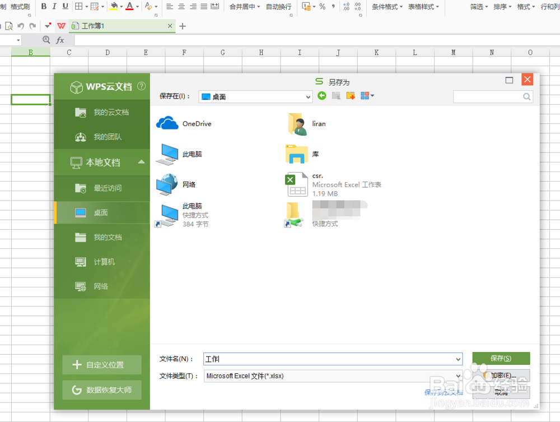The width and height of the screenshot is (560, 422).
Task: Create a new folder icon
Action: point(351,96)
